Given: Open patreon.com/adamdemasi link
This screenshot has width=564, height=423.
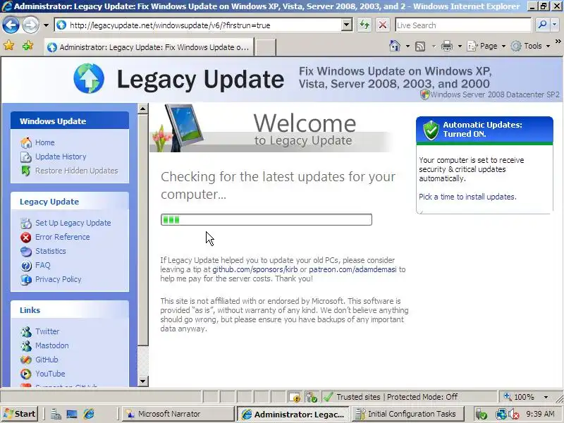Looking at the screenshot, I should [352, 269].
